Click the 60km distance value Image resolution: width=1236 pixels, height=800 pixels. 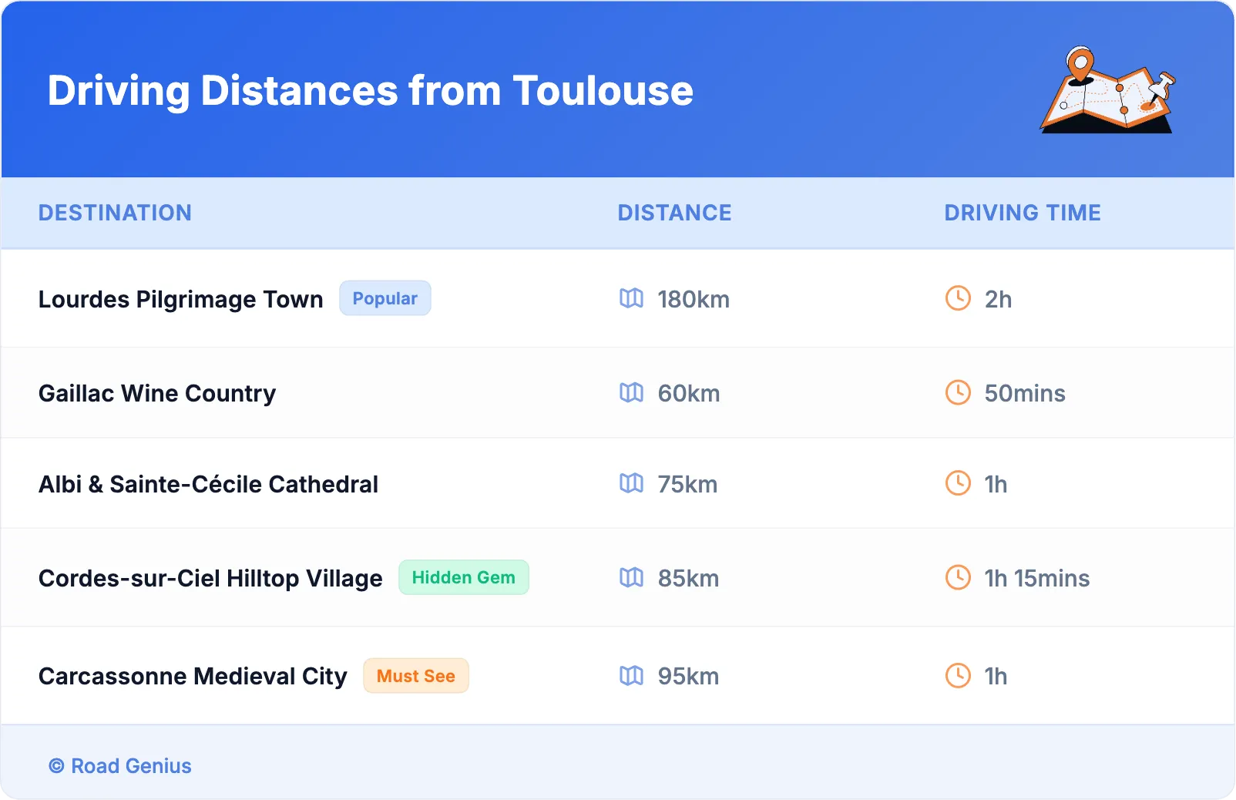click(689, 393)
